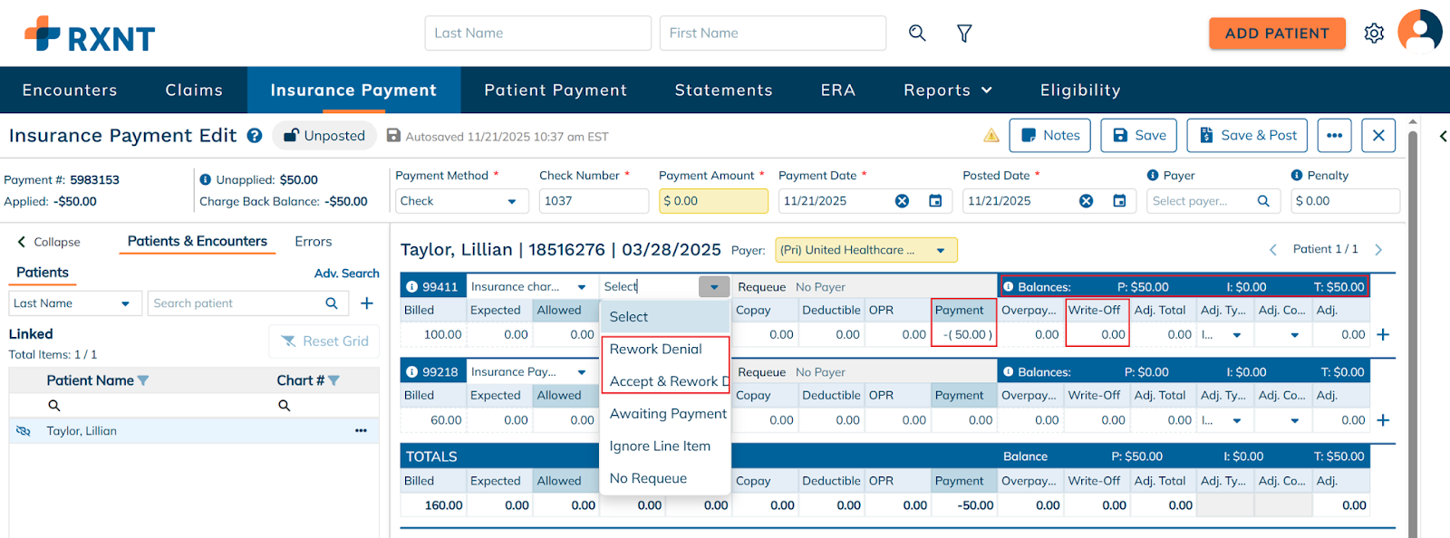The image size is (1450, 538).
Task: Collapse the patients side panel
Action: point(49,242)
